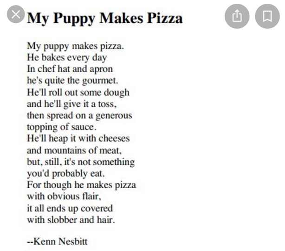Click the line "then spread on a generous"
Image resolution: width=285 pixels, height=251 pixels.
point(79,115)
